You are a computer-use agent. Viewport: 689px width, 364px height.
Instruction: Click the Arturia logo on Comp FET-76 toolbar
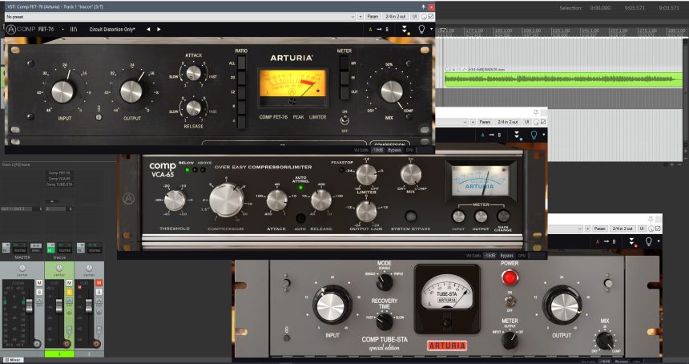11,30
